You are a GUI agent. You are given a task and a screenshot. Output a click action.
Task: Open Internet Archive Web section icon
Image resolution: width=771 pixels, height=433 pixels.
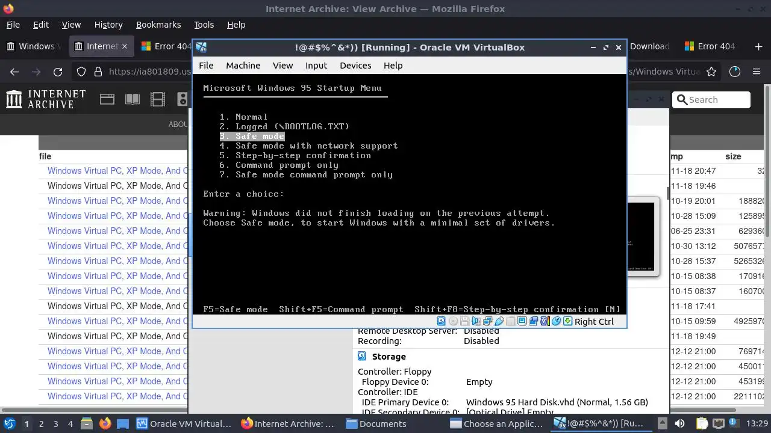[x=107, y=99]
